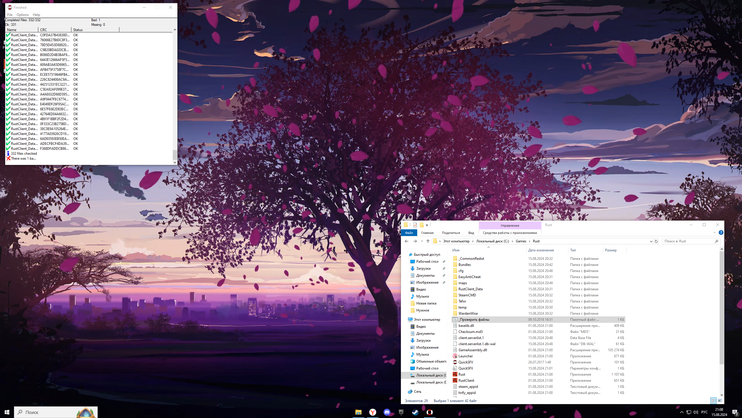742x418 pixels.
Task: Go forward in Explorer navigation
Action: tap(415, 241)
